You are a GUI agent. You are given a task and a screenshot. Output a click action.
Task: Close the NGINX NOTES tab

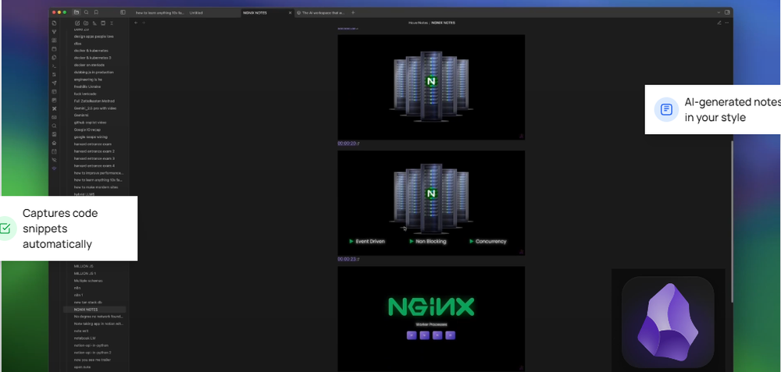(x=290, y=12)
